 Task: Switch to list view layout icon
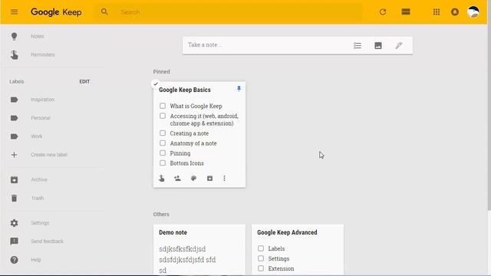[x=406, y=12]
